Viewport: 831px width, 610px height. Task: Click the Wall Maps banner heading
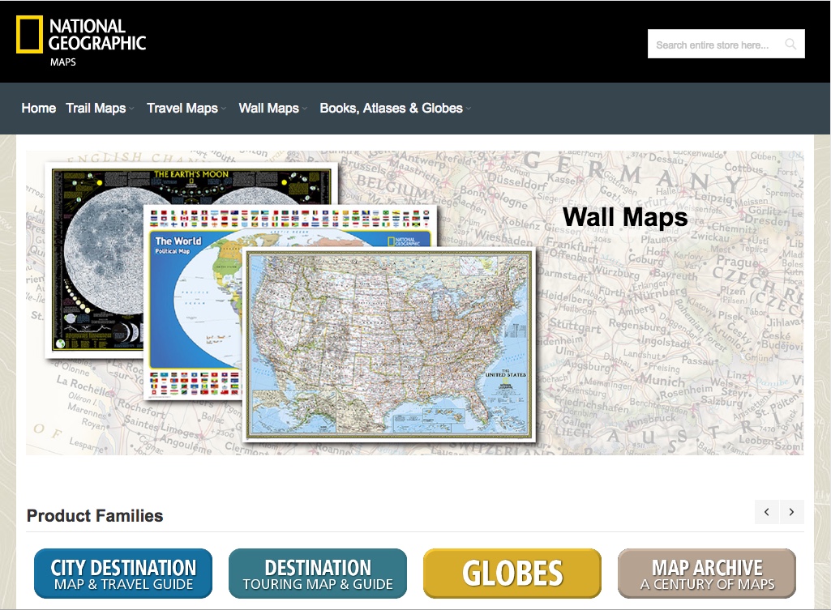pyautogui.click(x=625, y=217)
